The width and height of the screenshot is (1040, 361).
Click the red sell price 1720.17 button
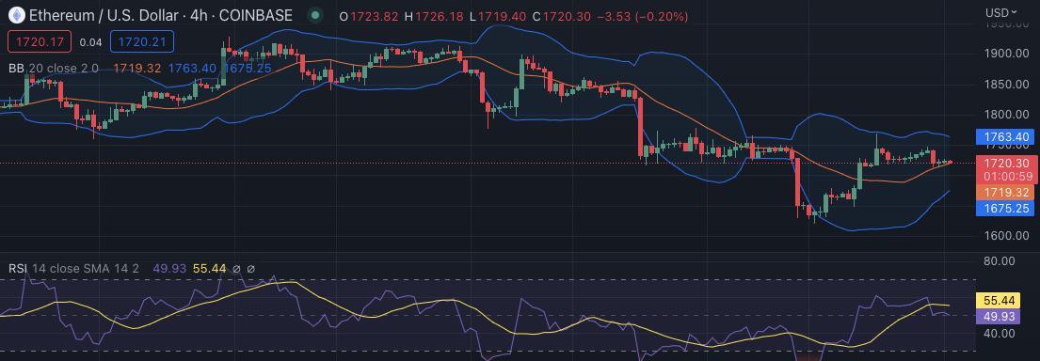coord(39,41)
